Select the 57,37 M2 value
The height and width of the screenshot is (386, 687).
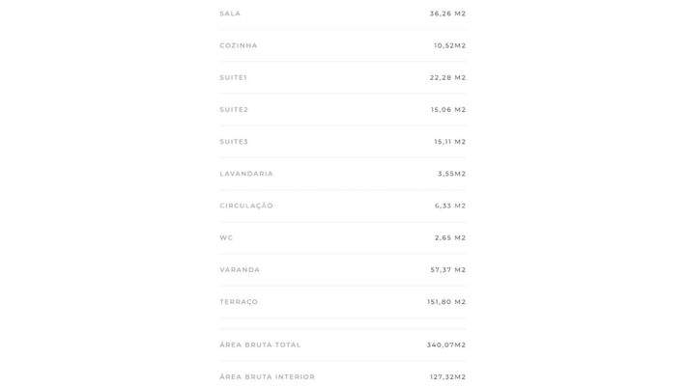447,269
